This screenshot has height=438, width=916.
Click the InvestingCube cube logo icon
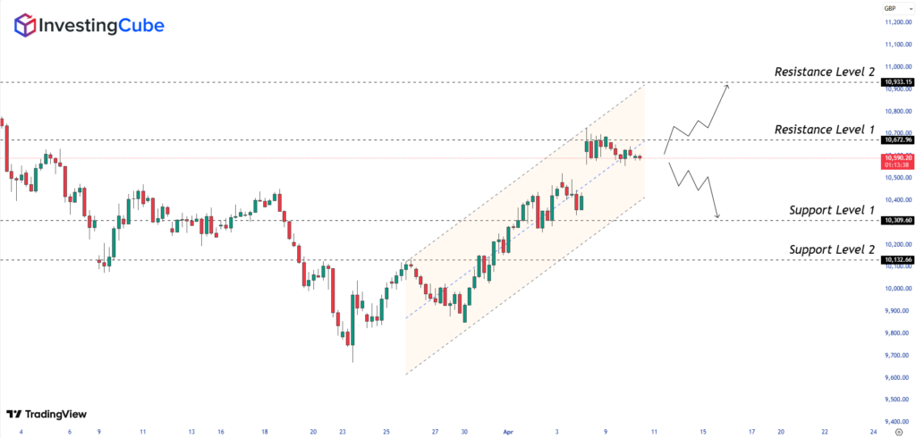coord(26,25)
